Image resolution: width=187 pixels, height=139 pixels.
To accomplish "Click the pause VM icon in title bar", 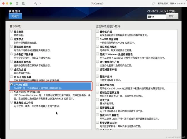I will pyautogui.click(x=17, y=3).
